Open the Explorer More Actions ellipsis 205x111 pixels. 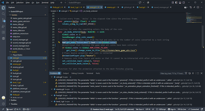click(45, 7)
